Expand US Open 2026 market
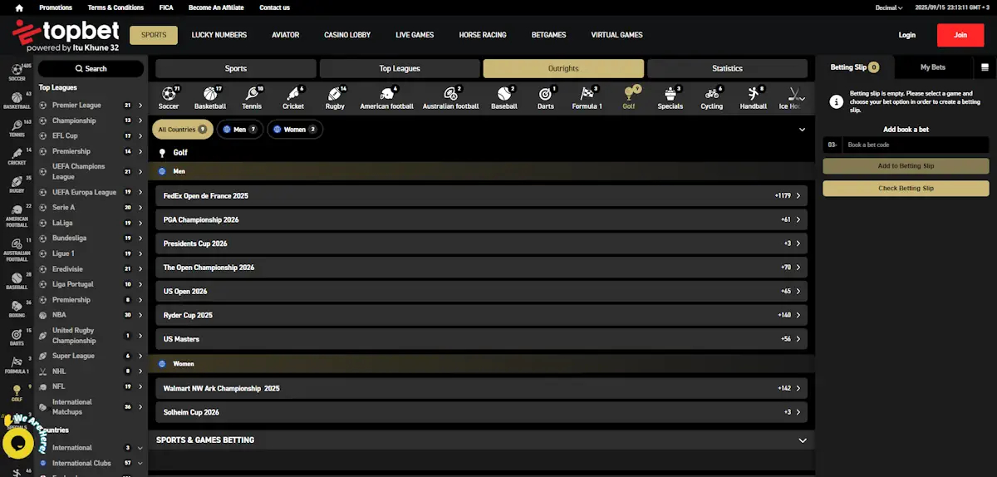This screenshot has height=477, width=997. [x=481, y=292]
